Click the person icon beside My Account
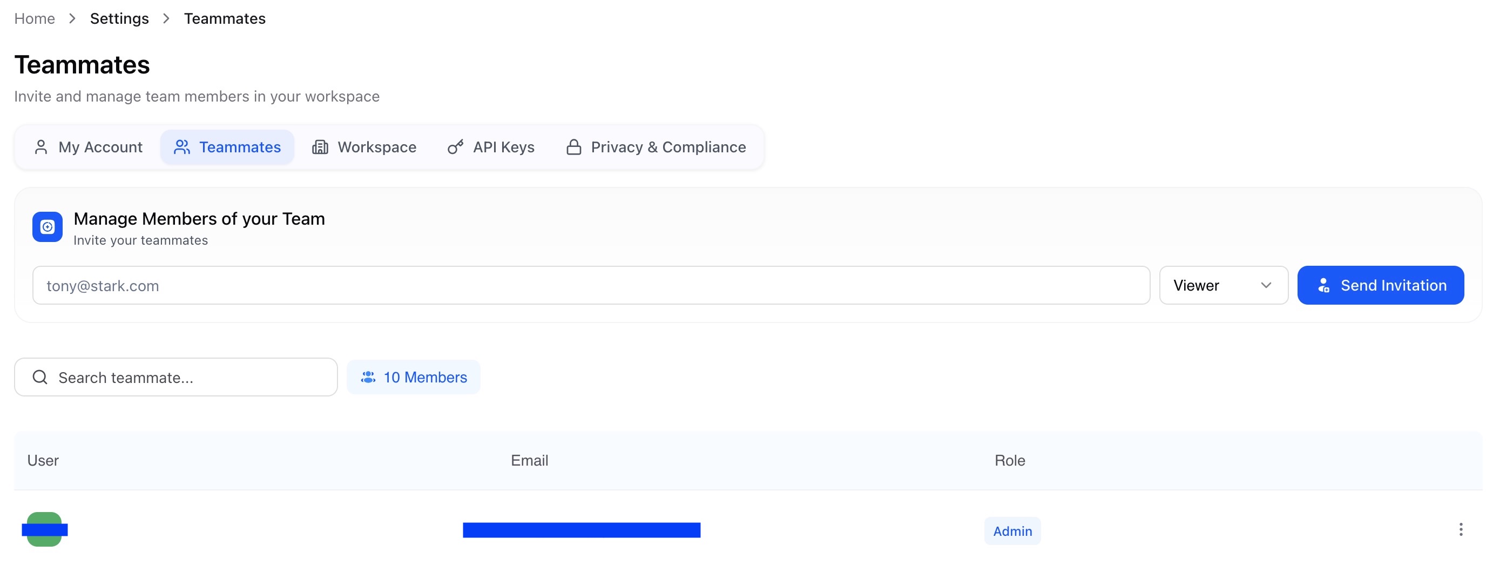Viewport: 1486px width, 565px height. pyautogui.click(x=41, y=147)
